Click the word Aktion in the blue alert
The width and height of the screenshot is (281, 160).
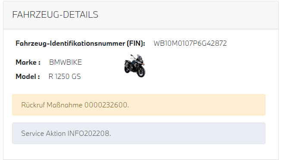56,133
